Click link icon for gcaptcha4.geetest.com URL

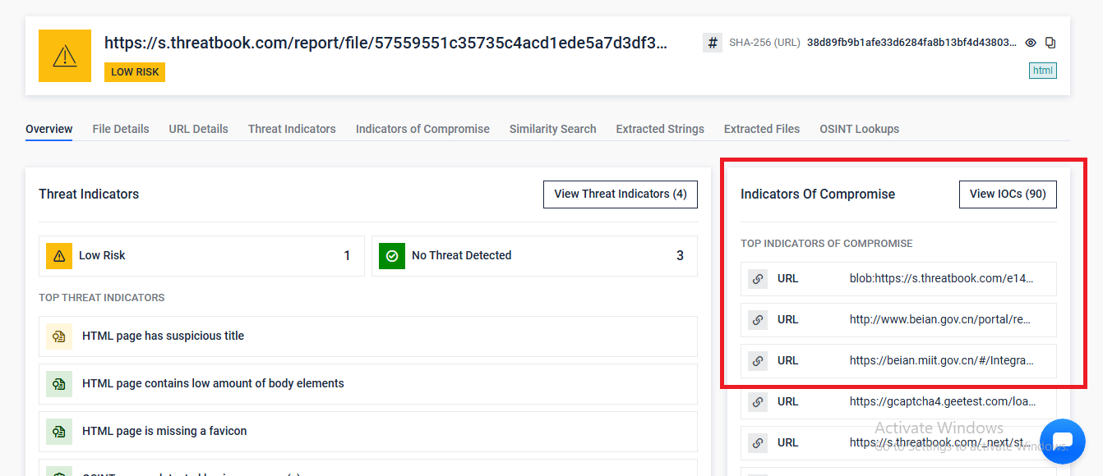point(758,402)
